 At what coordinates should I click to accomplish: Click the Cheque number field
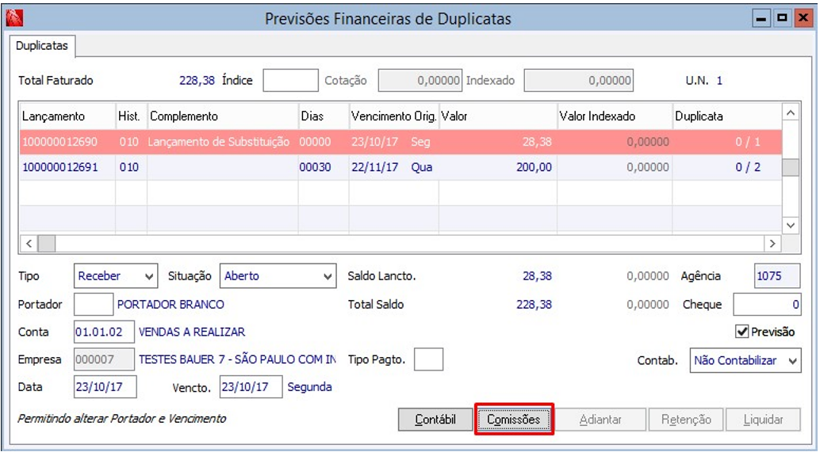point(767,304)
